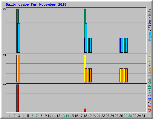Screen dimensions: 153x119
Task: Click day label '5' on the x-axis
Action: pos(28,116)
